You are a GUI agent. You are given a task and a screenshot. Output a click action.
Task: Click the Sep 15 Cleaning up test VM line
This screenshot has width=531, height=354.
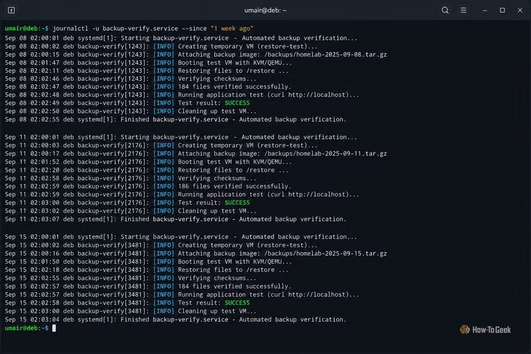(131, 311)
